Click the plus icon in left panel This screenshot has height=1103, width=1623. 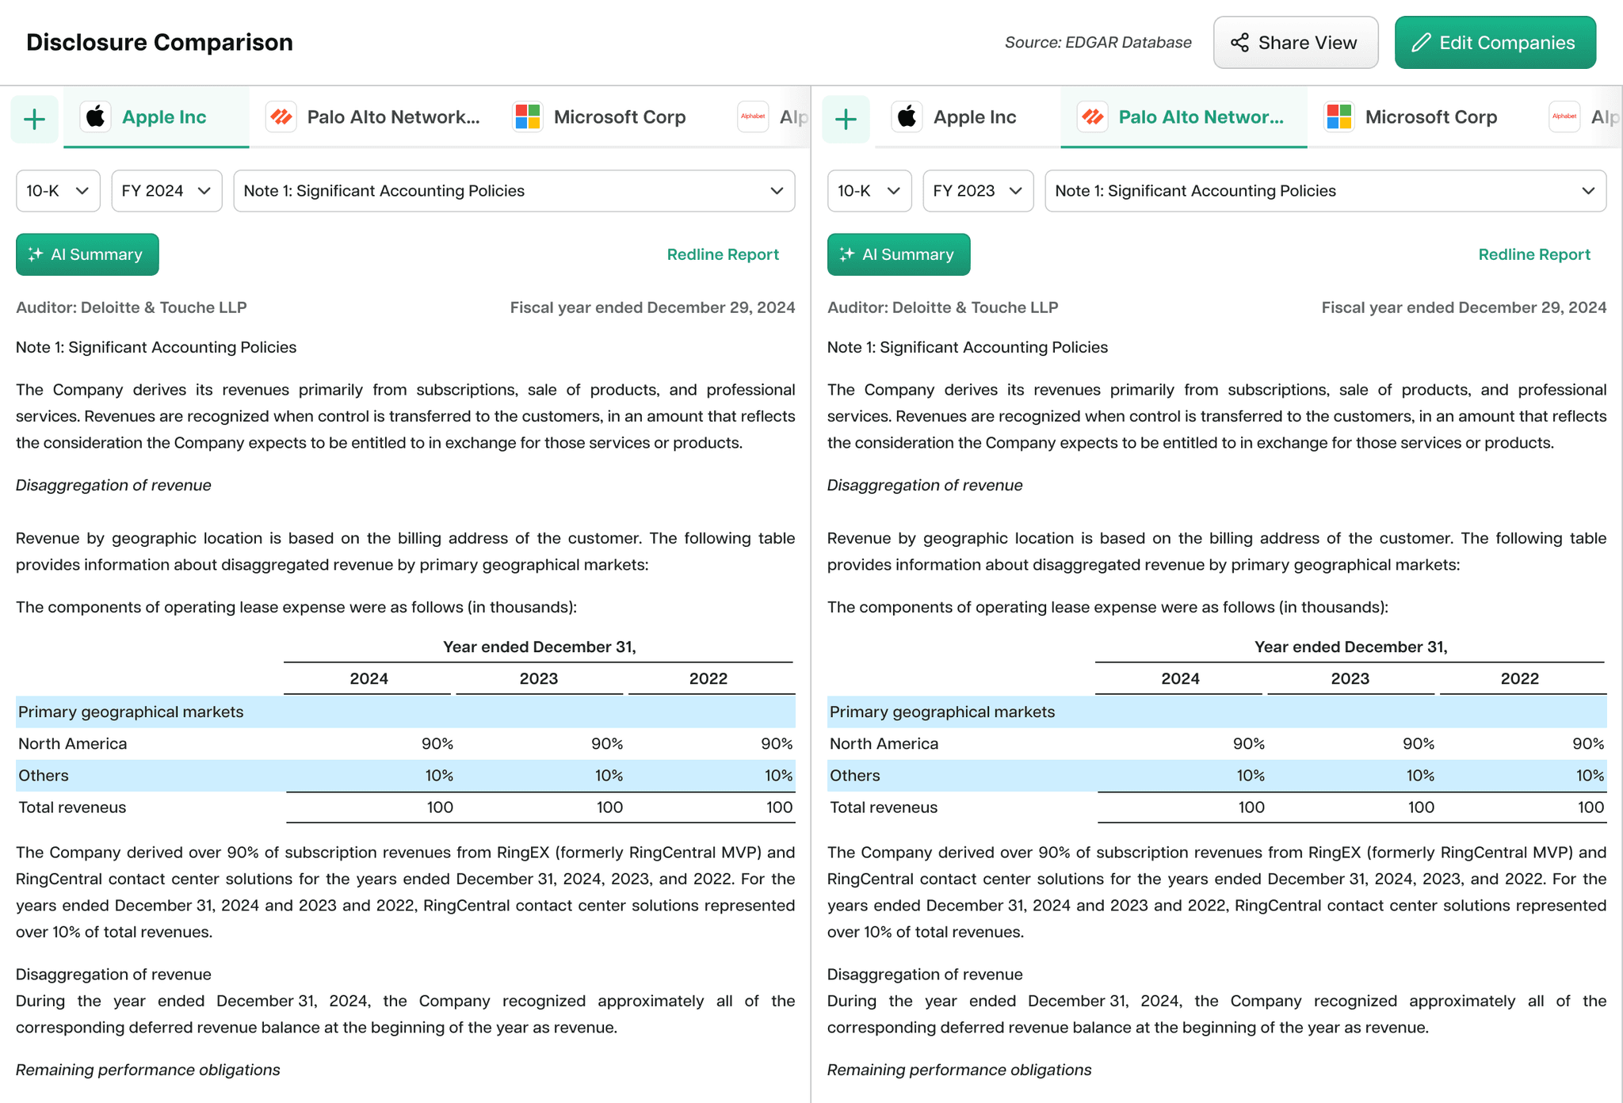pyautogui.click(x=34, y=120)
